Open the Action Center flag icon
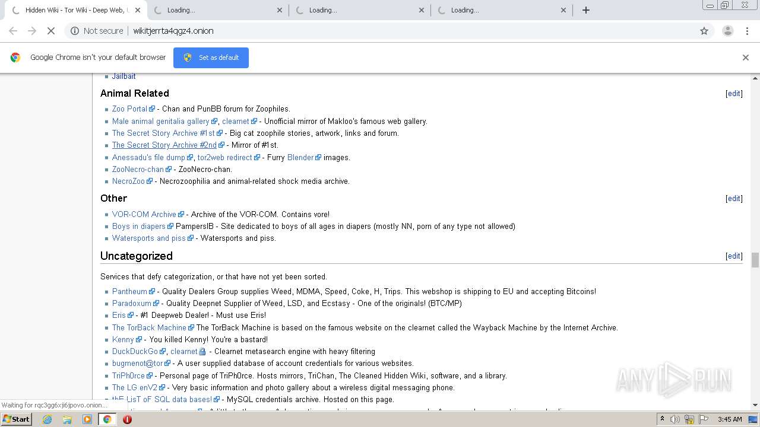The width and height of the screenshot is (760, 427). pos(704,419)
